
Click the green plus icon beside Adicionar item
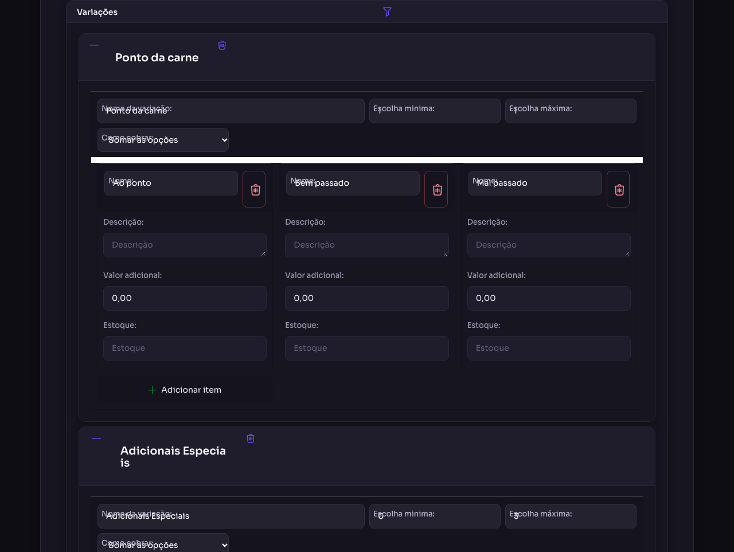[x=153, y=390]
